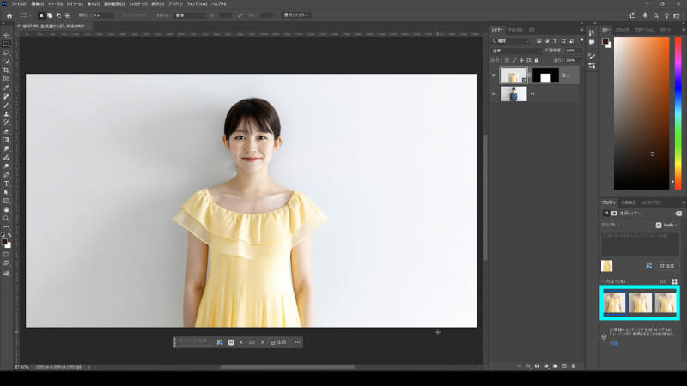Screen dimensions: 687x386
Task: Open the Comments collapsed panel icon
Action: [592, 42]
